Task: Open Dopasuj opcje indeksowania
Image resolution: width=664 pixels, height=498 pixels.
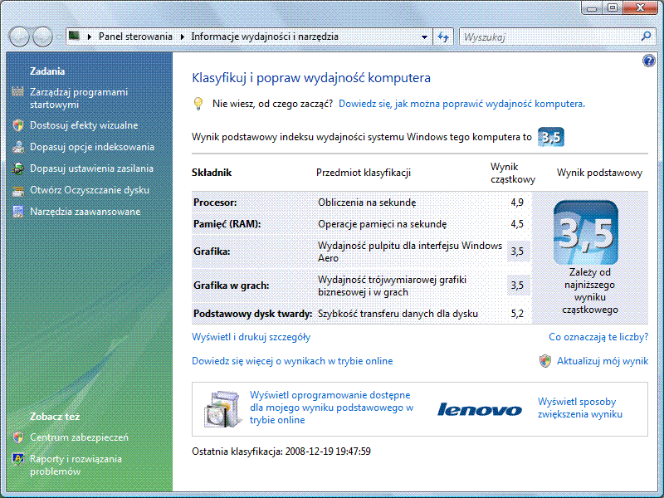Action: click(92, 147)
